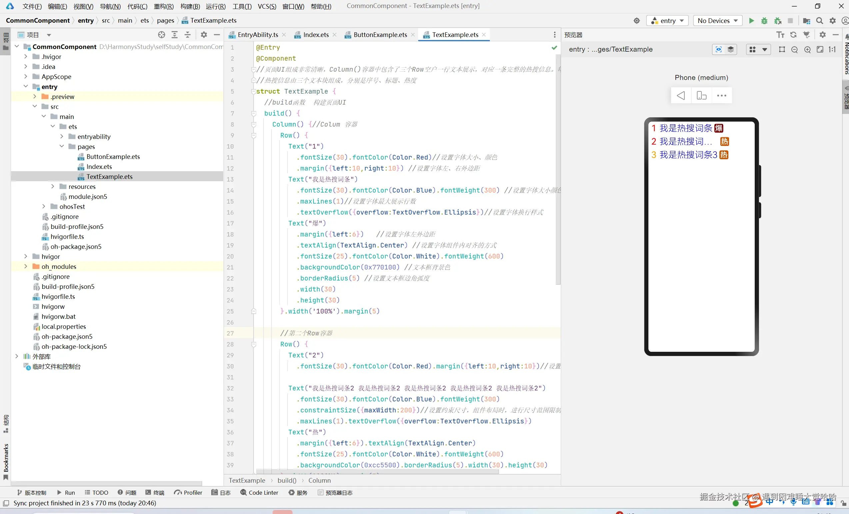Image resolution: width=849 pixels, height=514 pixels.
Task: Collapse the pages folder in tree
Action: 62,147
